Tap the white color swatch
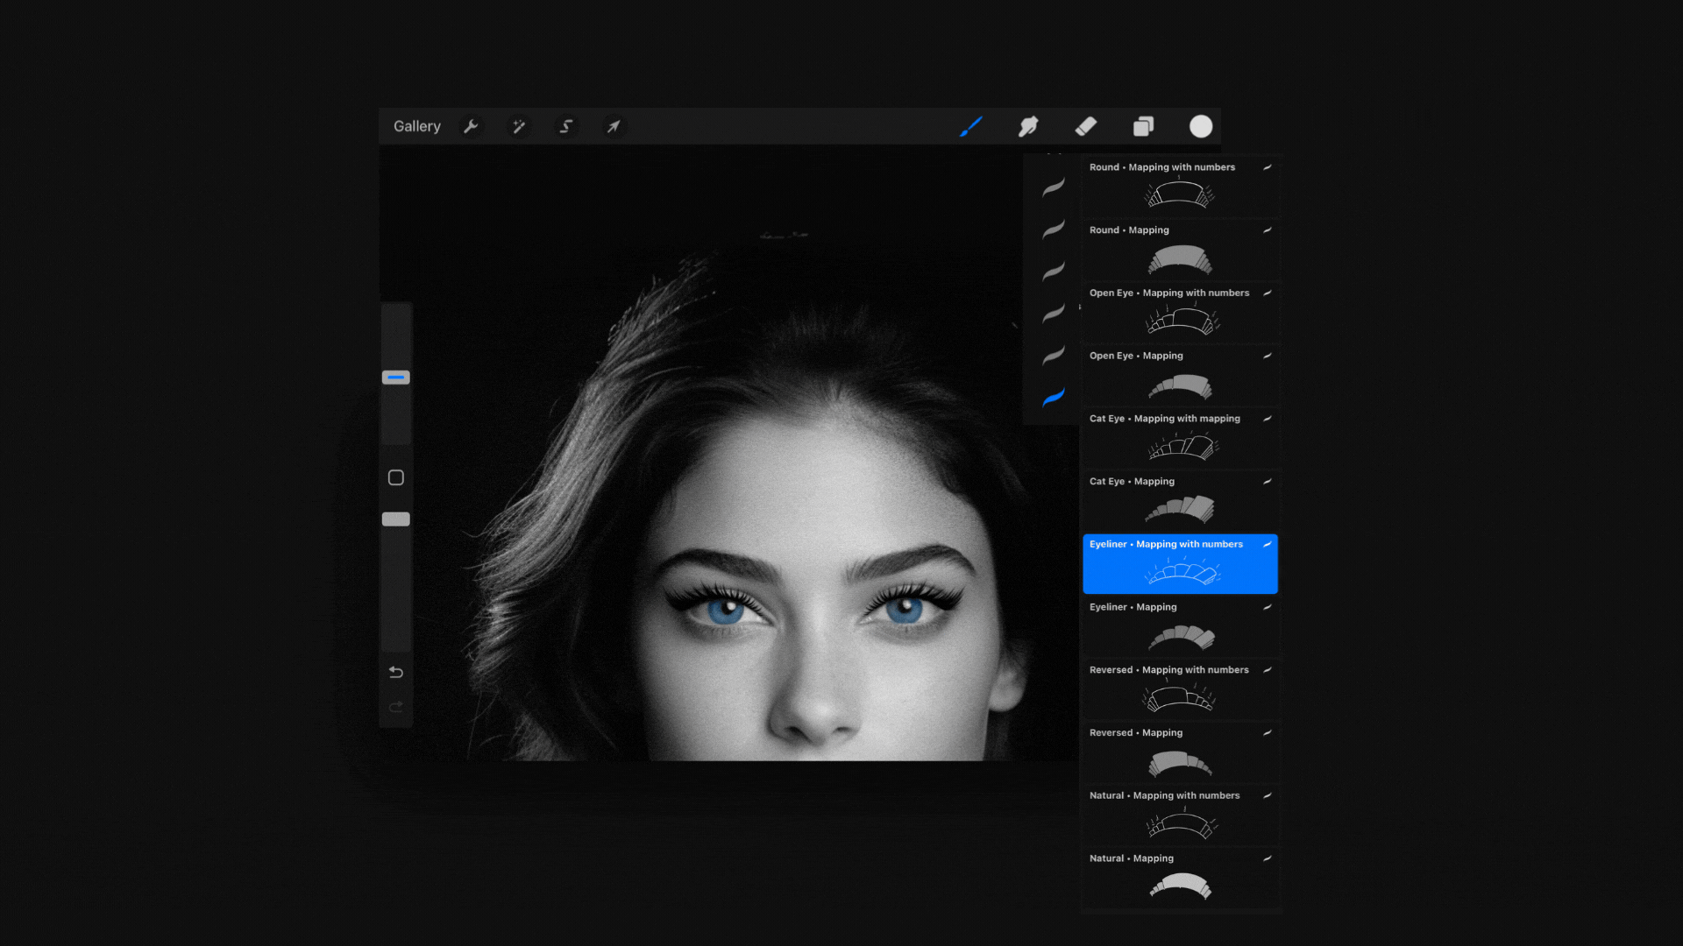This screenshot has width=1683, height=946. (x=1201, y=126)
